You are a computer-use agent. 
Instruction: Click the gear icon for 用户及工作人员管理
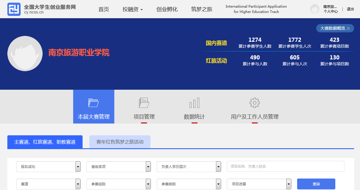[254, 103]
